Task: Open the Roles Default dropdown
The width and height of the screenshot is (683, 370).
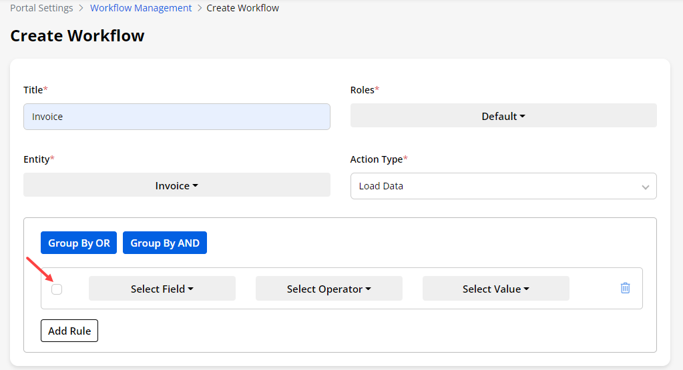Action: pos(503,116)
